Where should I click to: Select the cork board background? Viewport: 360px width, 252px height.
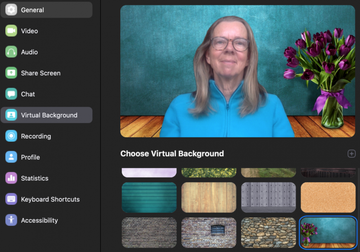click(x=328, y=197)
